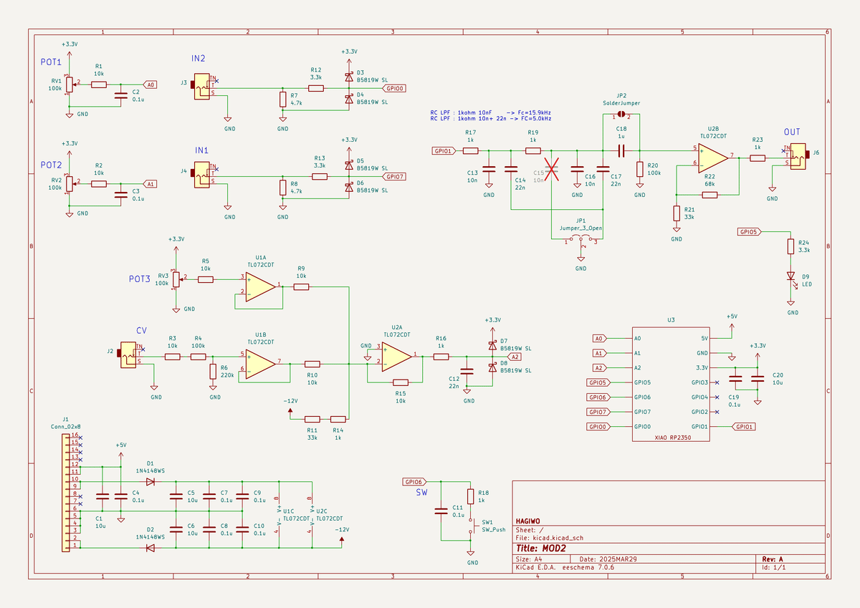Select the D9 LED symbol
The width and height of the screenshot is (860, 608).
click(x=792, y=276)
